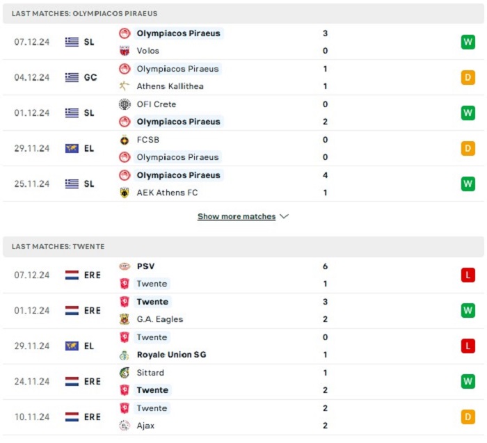This screenshot has height=443, width=487.
Task: Open the Olympiacos Piraeus vs AEK match row
Action: click(x=243, y=184)
